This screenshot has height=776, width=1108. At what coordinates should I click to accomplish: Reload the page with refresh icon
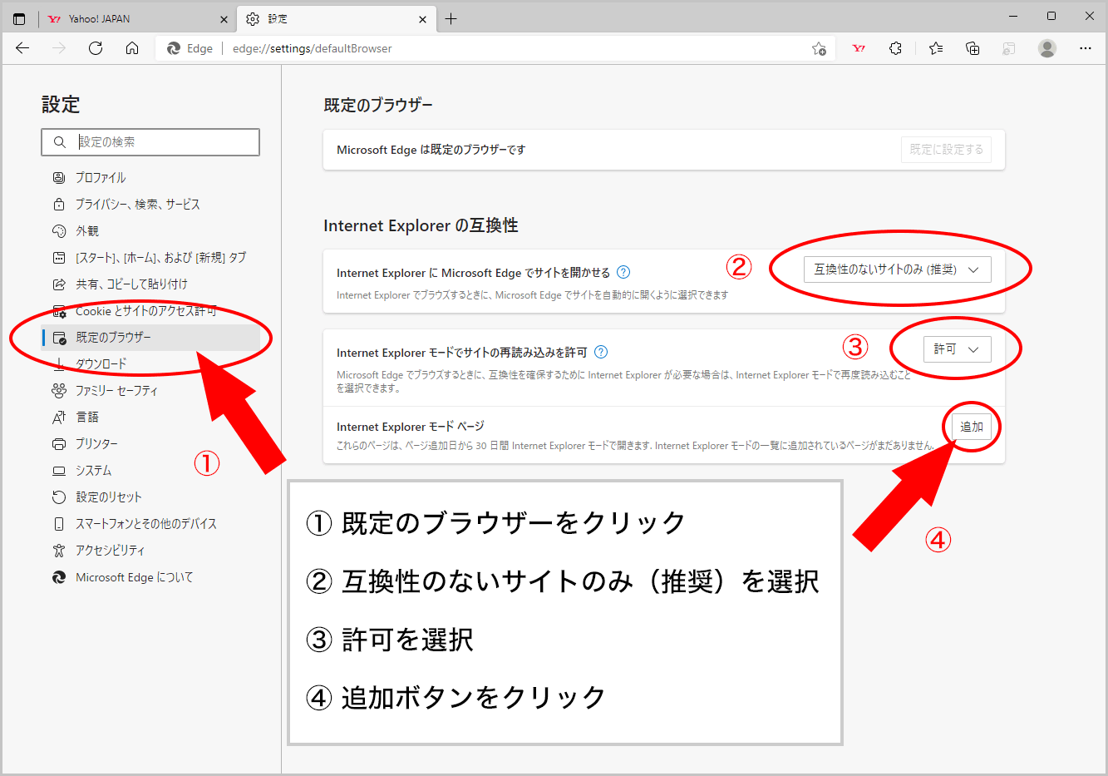pyautogui.click(x=96, y=48)
